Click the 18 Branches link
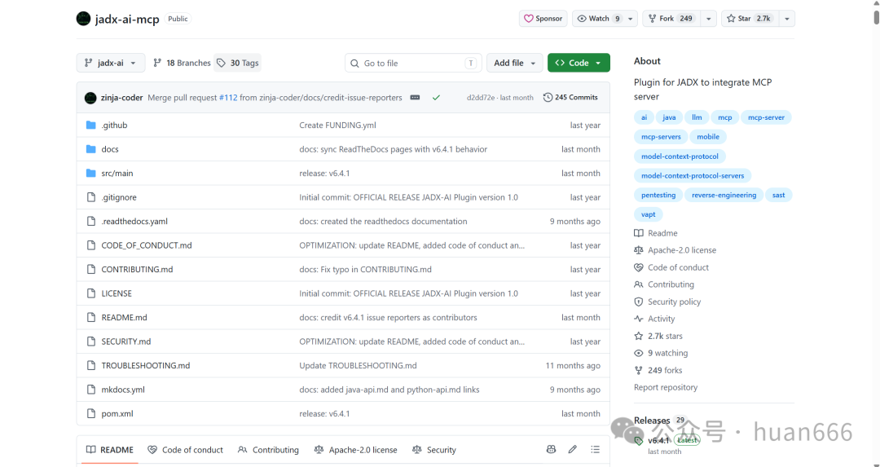Image resolution: width=880 pixels, height=467 pixels. (x=182, y=63)
